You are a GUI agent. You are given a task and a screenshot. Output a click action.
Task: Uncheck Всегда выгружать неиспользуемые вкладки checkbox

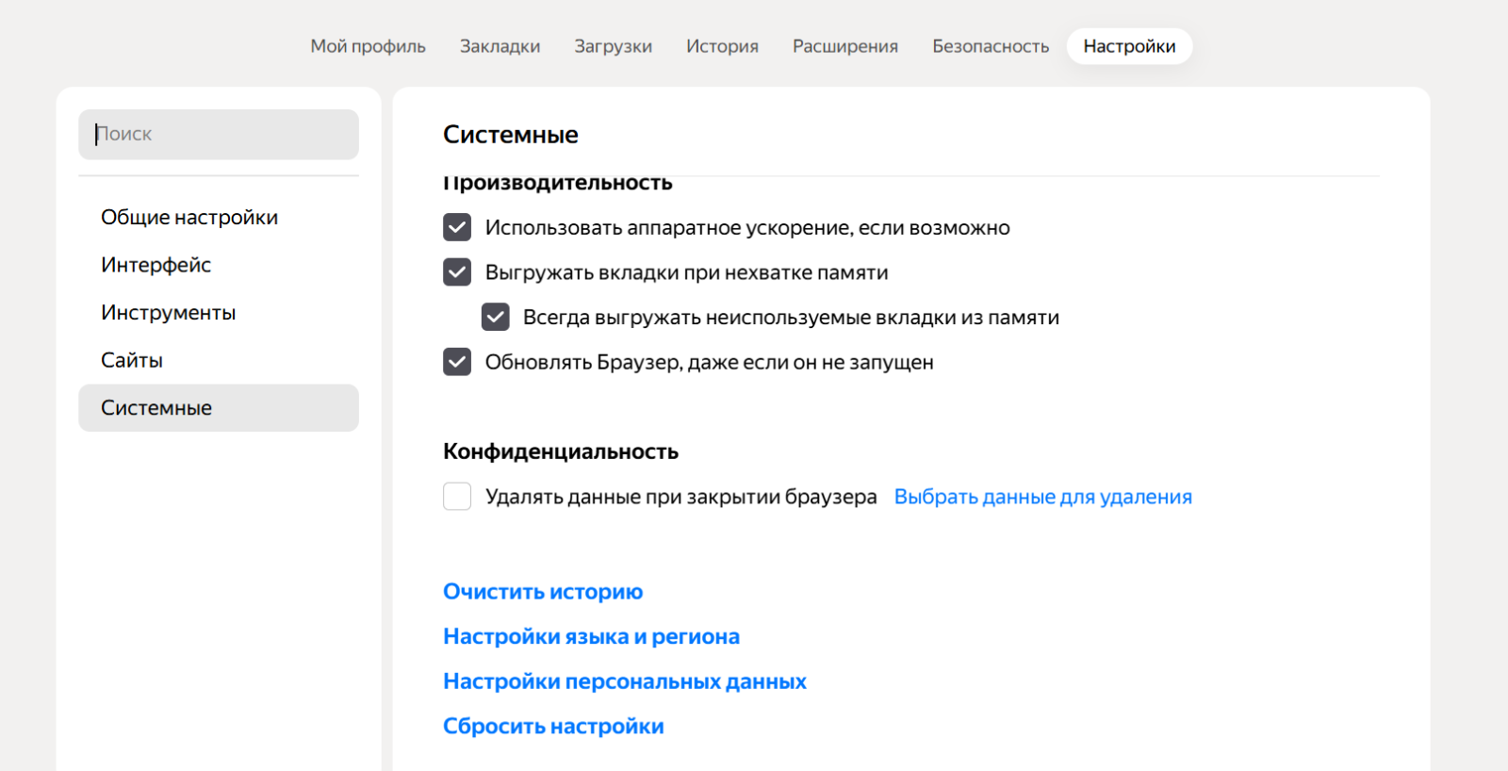(x=495, y=317)
